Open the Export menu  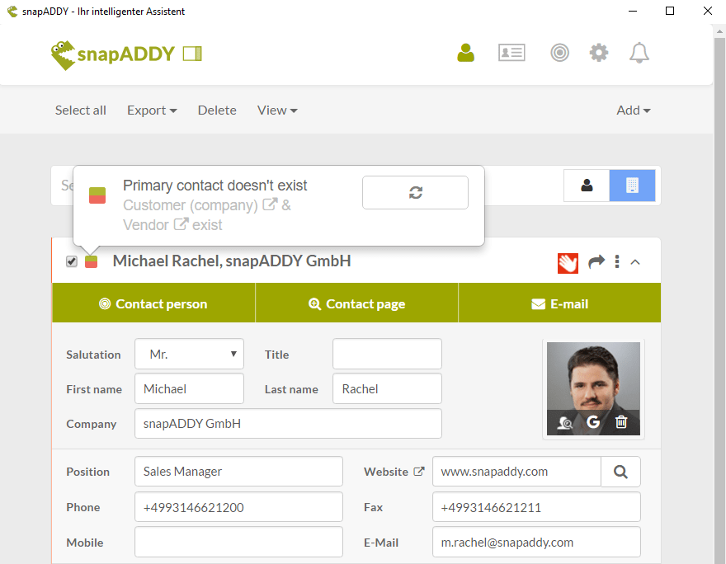pyautogui.click(x=152, y=110)
